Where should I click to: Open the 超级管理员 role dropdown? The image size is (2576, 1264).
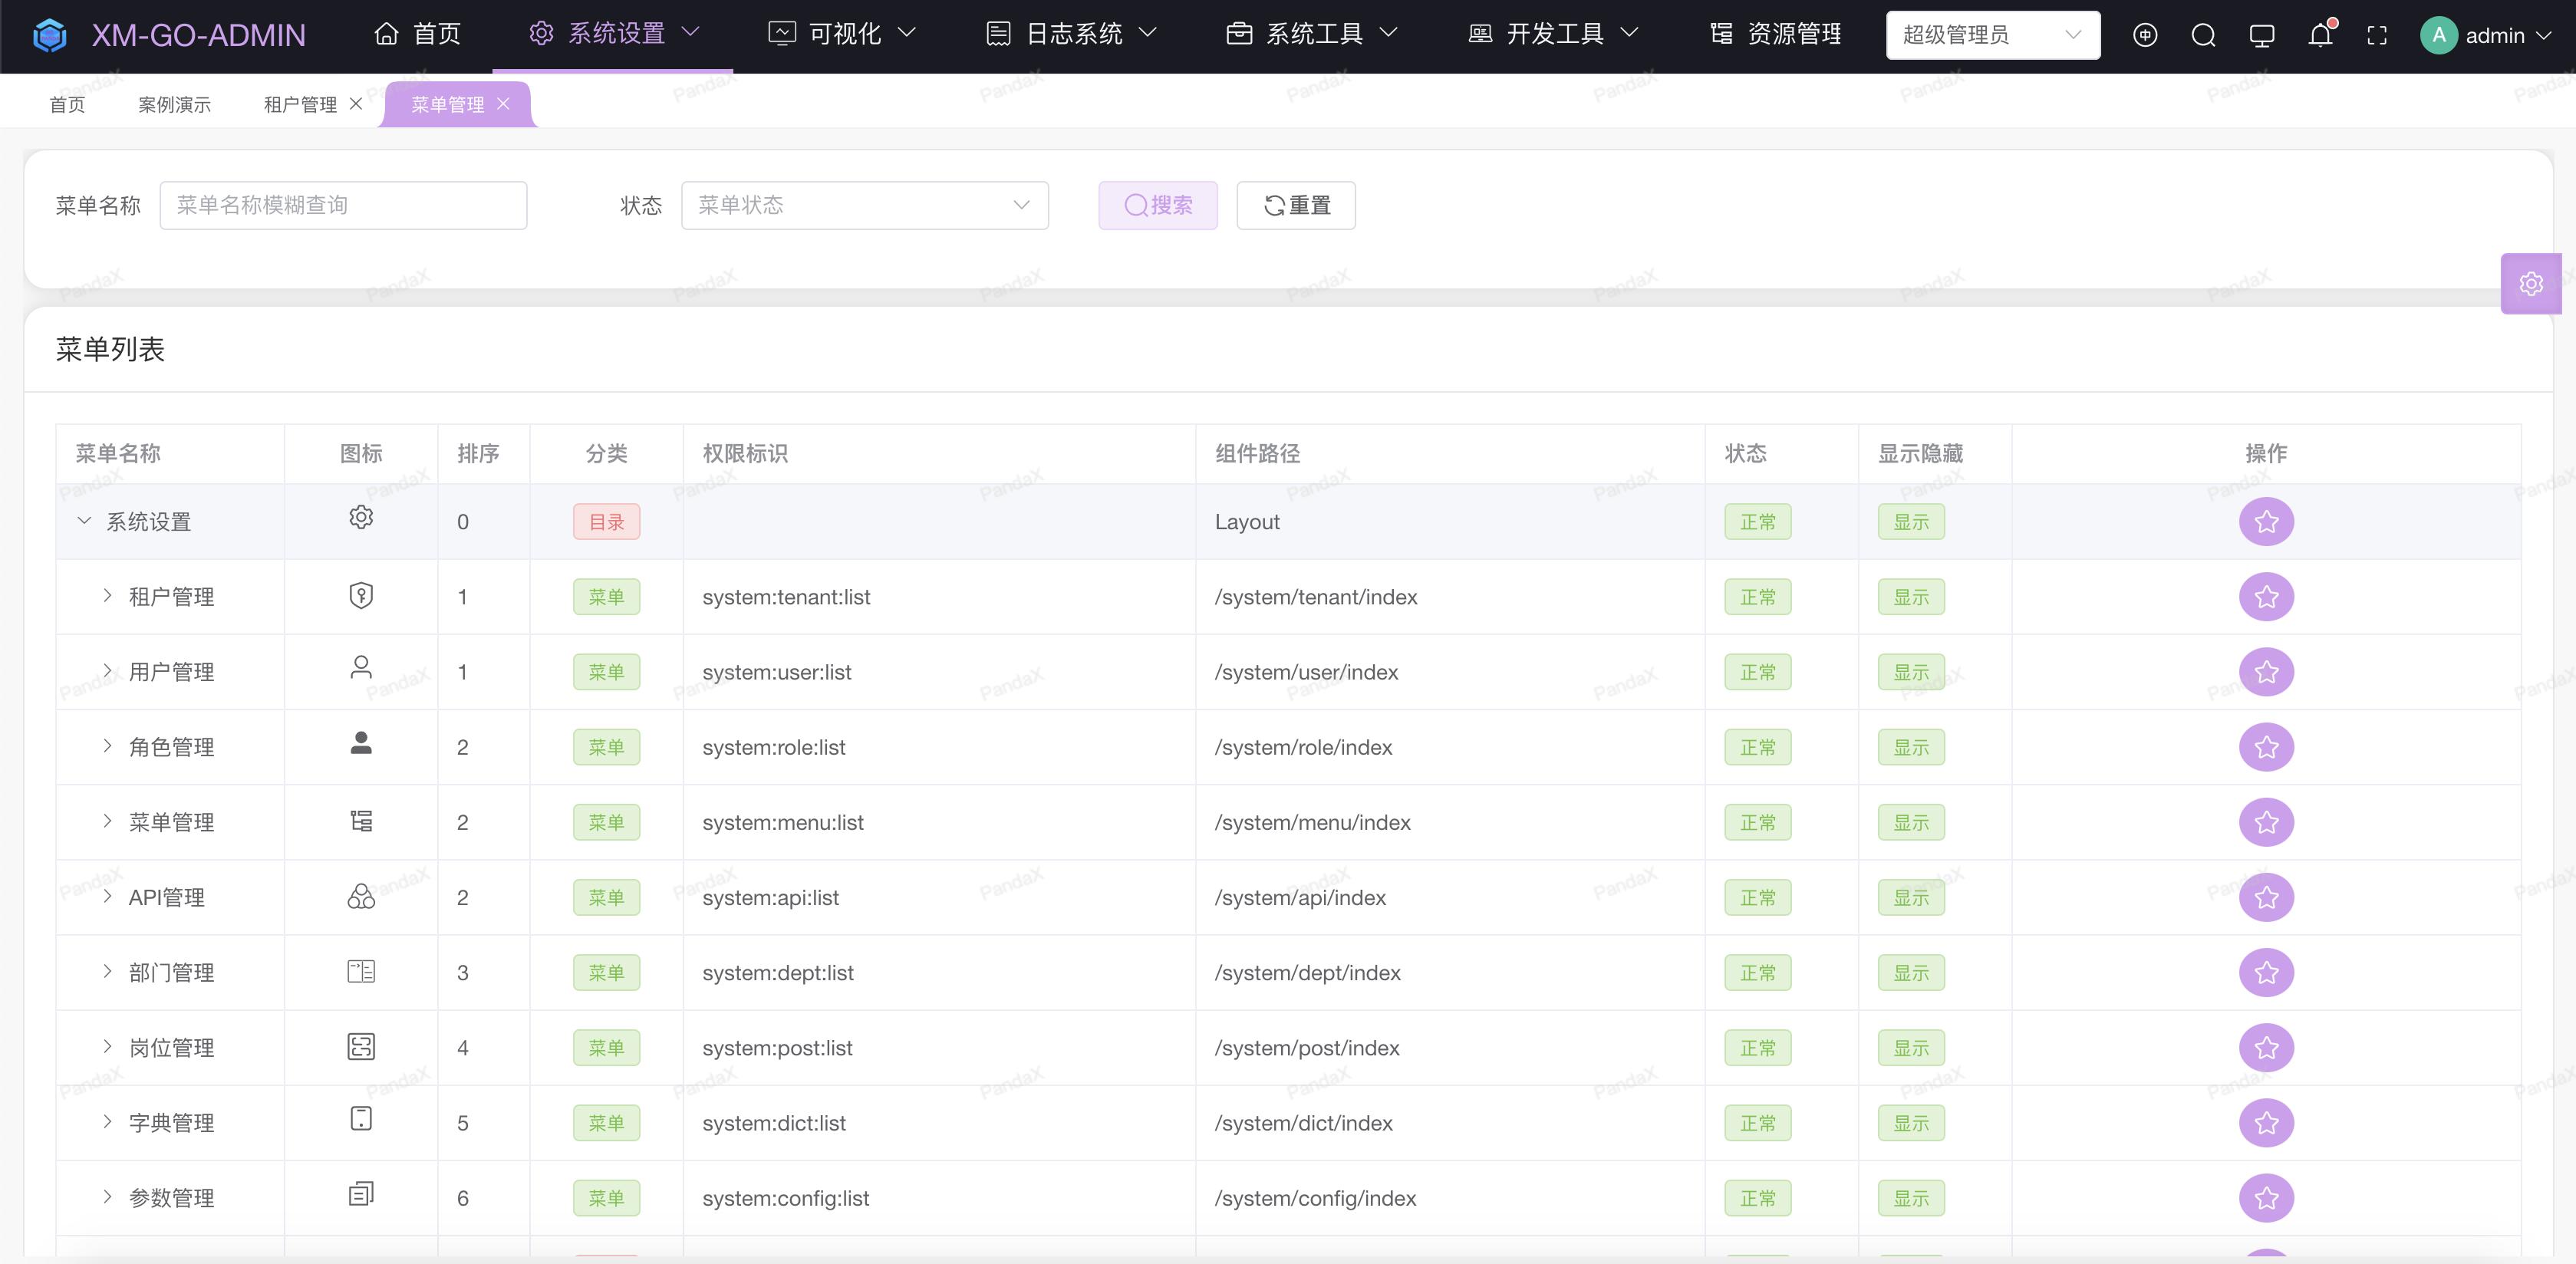click(x=1993, y=34)
